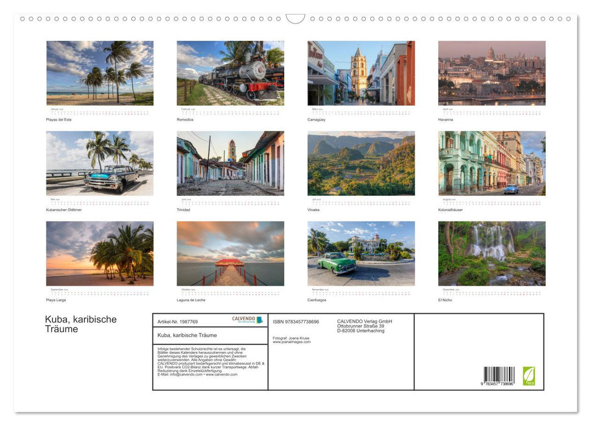Open the Camagüey church tower photo
Viewport: 591px width, 426px height.
tap(361, 73)
